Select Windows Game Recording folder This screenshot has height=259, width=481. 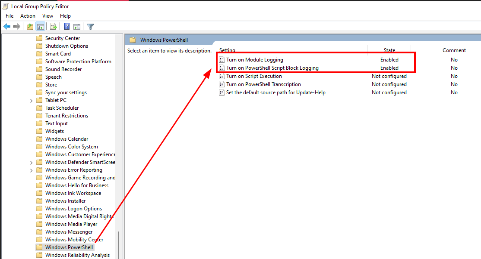click(80, 178)
